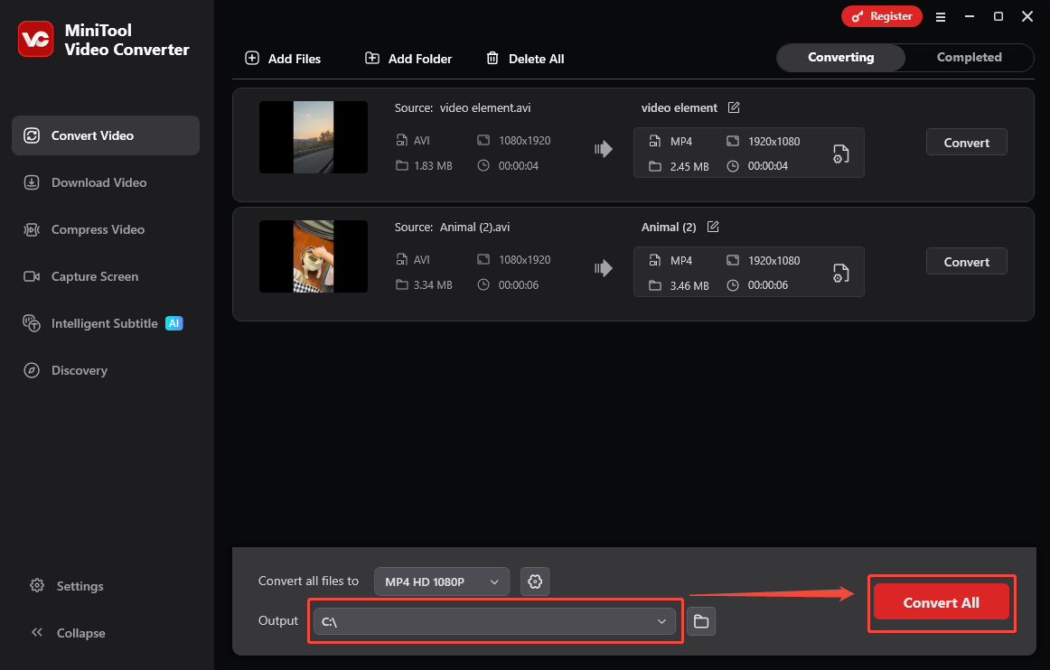Click the Convert All button
The image size is (1050, 670).
941,602
